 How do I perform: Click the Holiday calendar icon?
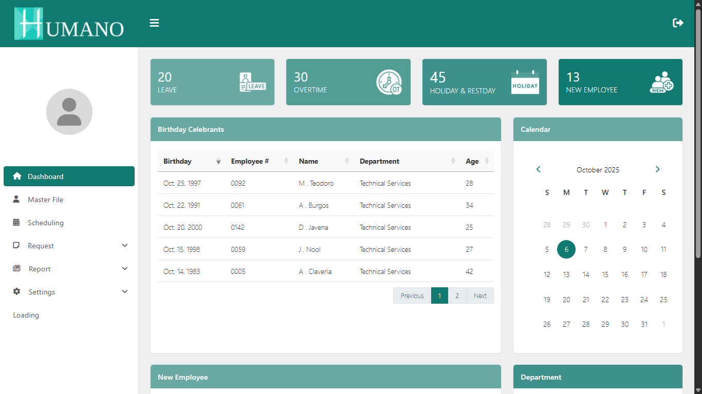pos(525,82)
